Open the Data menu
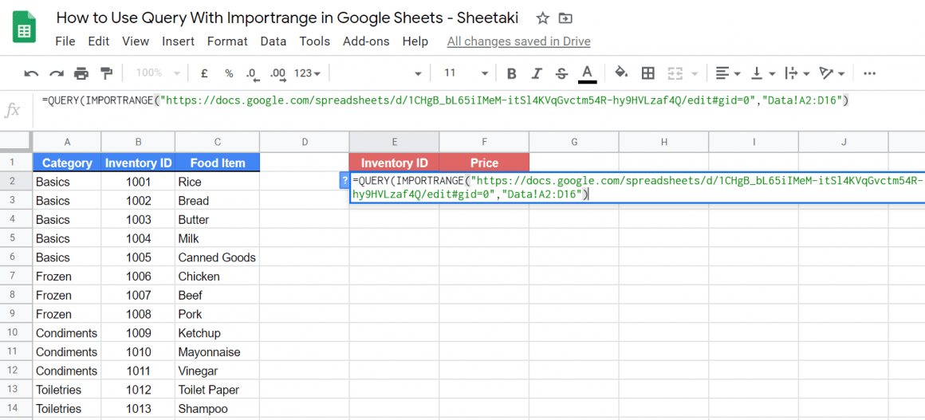This screenshot has width=925, height=420. pyautogui.click(x=274, y=41)
